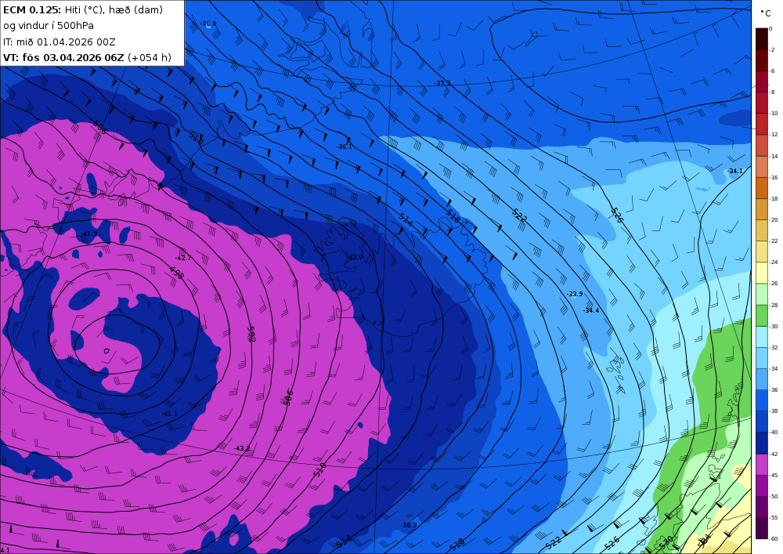Viewport: 783px width, 554px height.
Task: Click the -42.7 temperature label on the map
Action: (x=183, y=259)
